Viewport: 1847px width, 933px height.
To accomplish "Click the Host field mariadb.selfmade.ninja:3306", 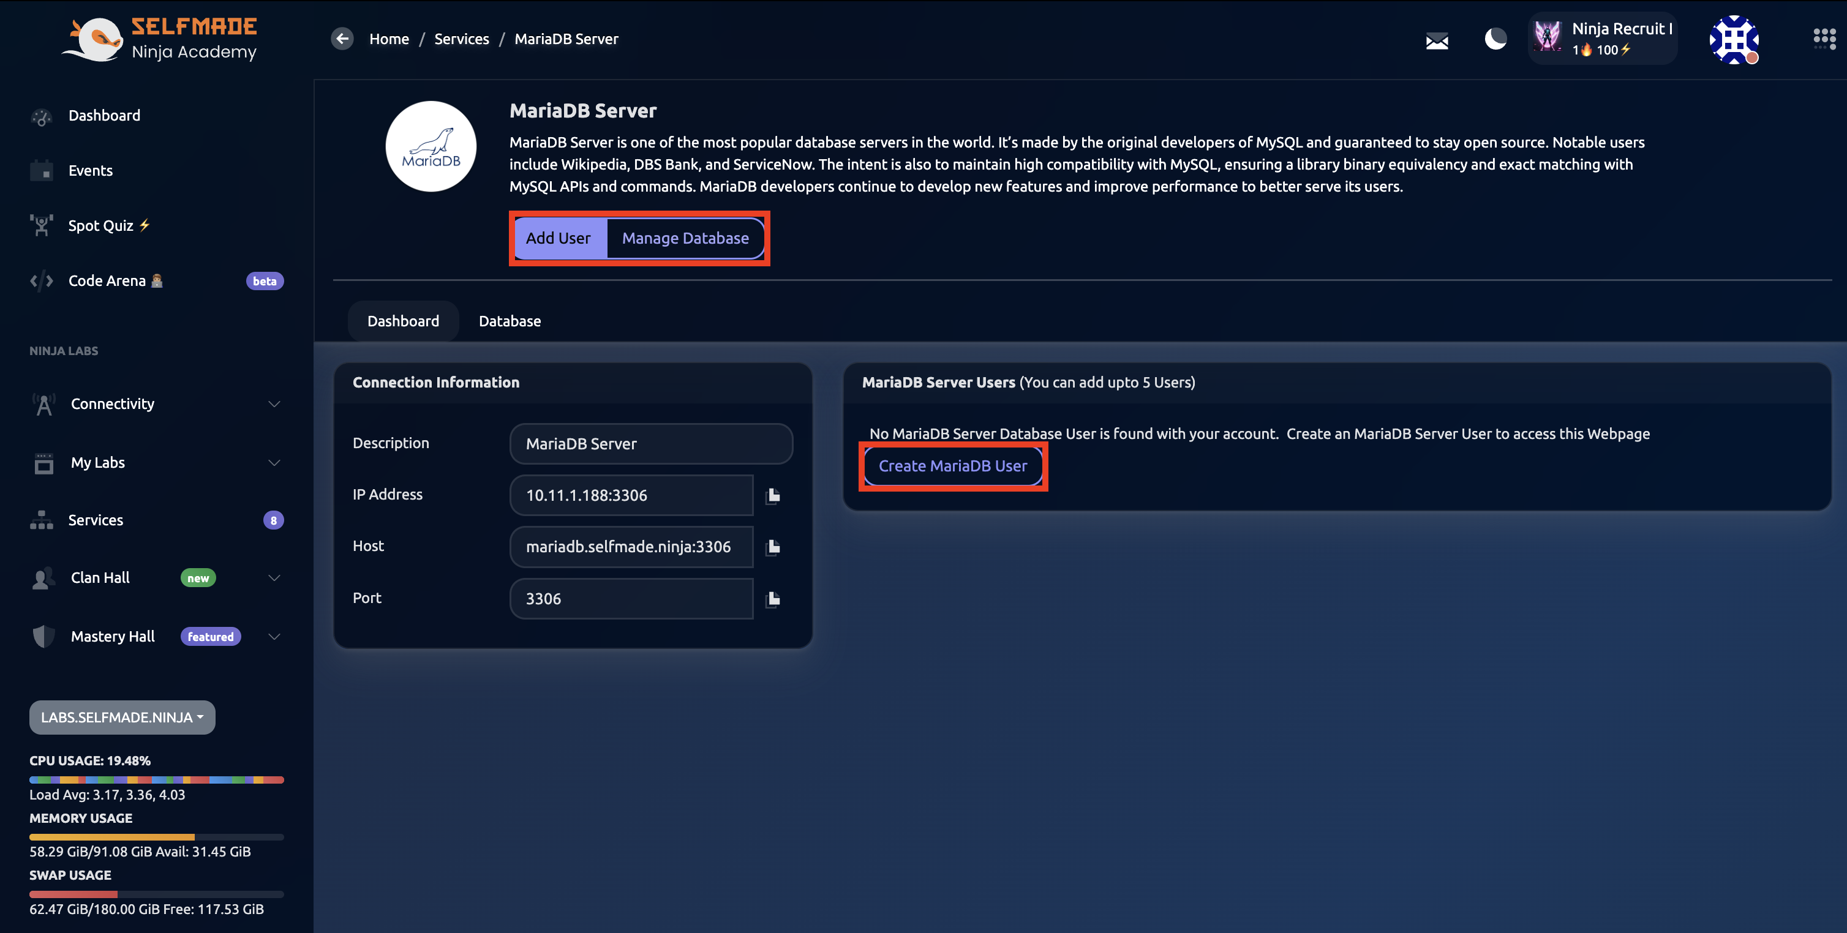I will 631,547.
